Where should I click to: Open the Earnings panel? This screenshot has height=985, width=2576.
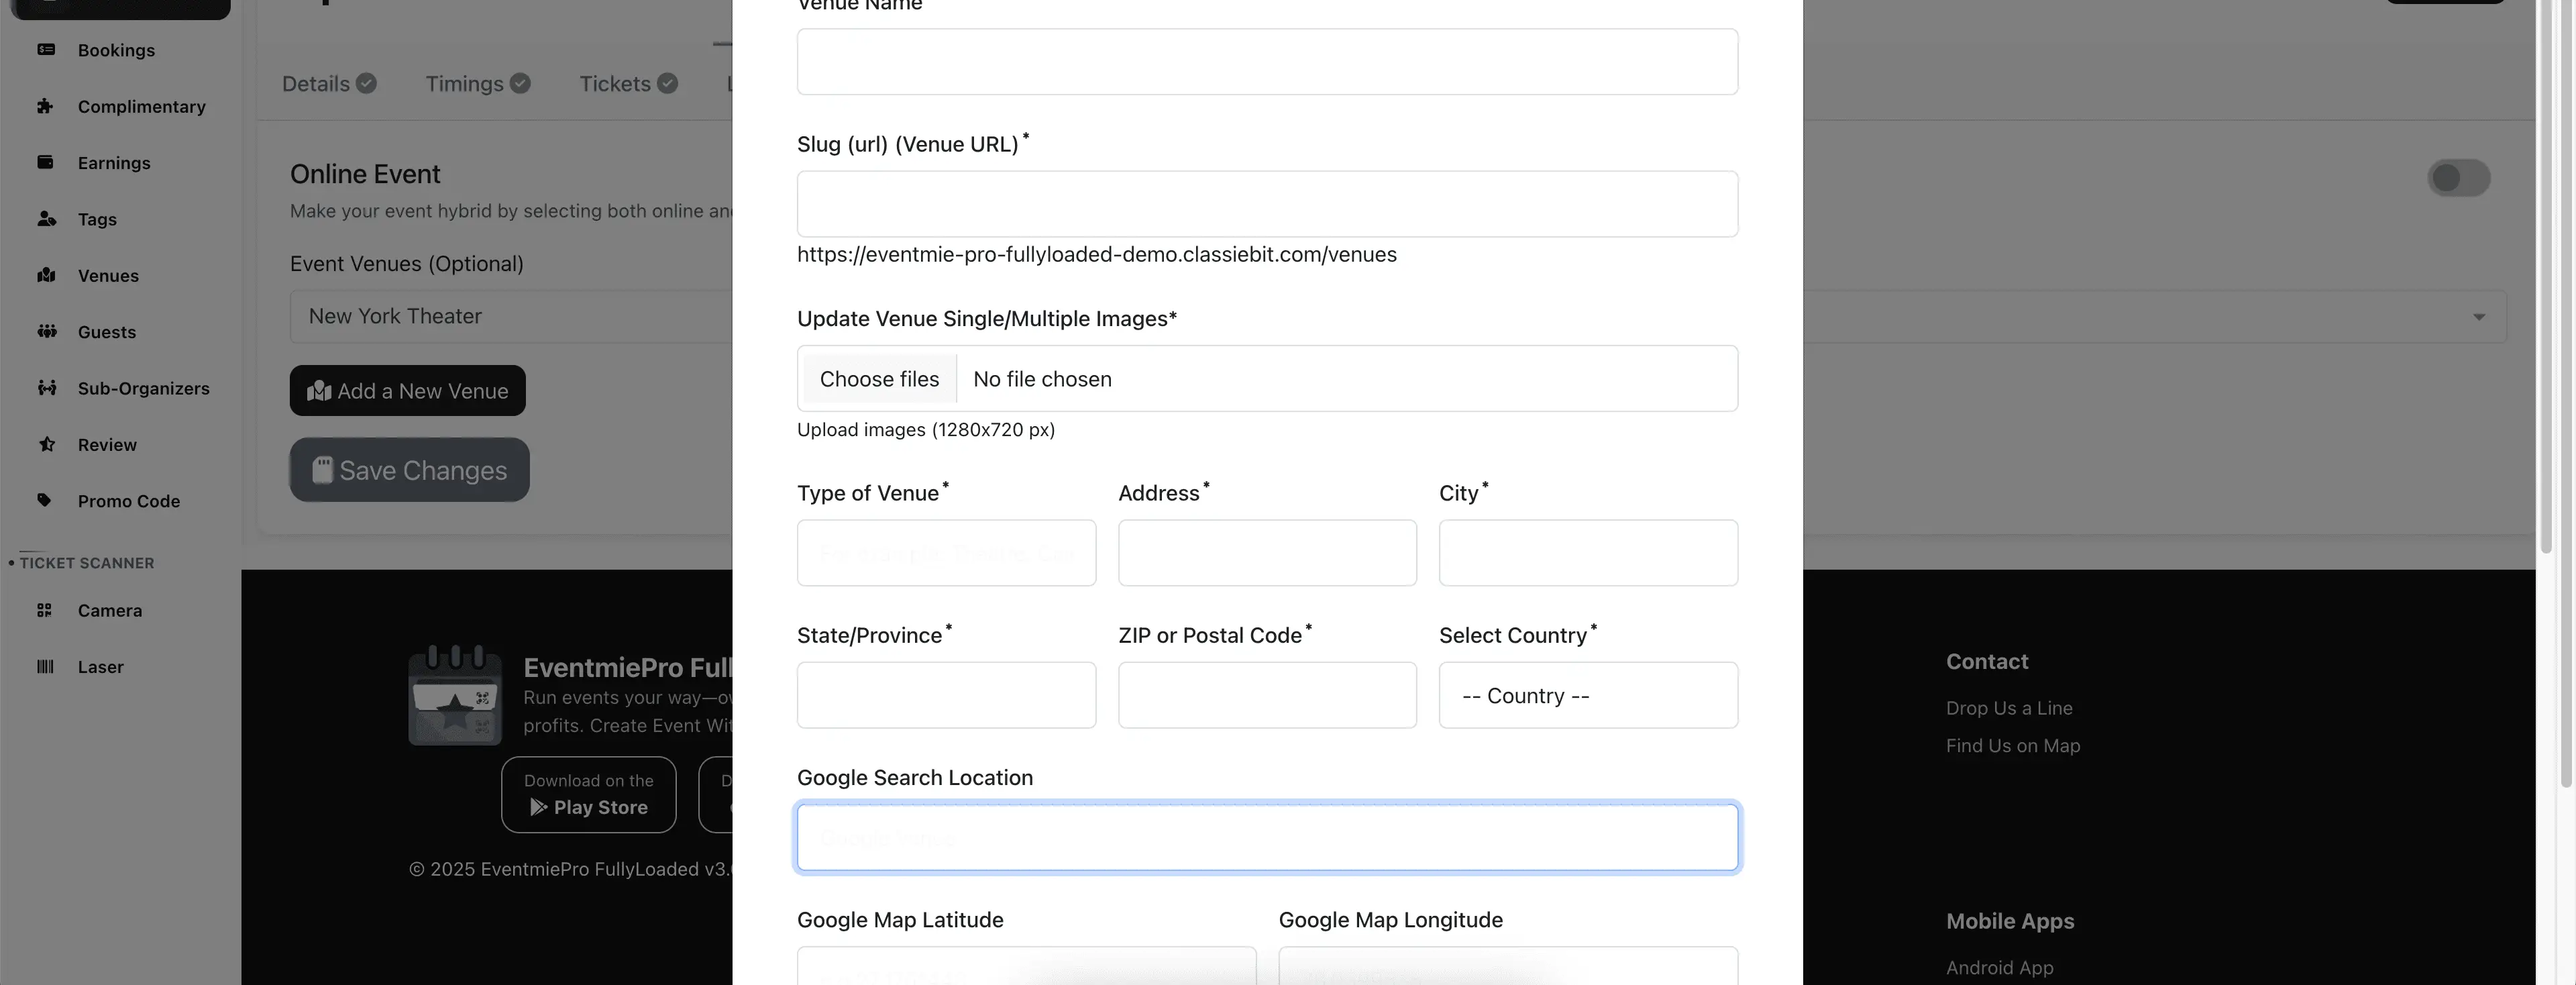pyautogui.click(x=114, y=162)
